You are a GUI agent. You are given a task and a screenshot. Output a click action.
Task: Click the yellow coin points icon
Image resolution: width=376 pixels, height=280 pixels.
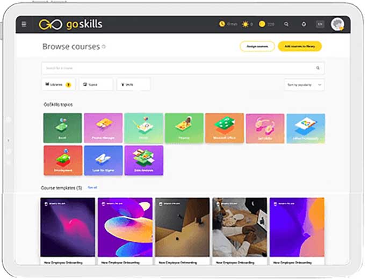pos(262,24)
